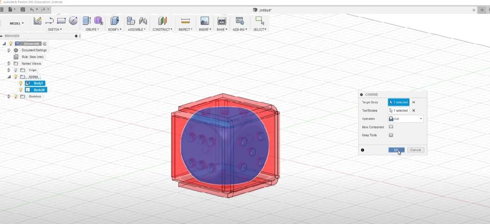Open the MODEL workspace dropdown
This screenshot has height=224, width=490.
[17, 23]
